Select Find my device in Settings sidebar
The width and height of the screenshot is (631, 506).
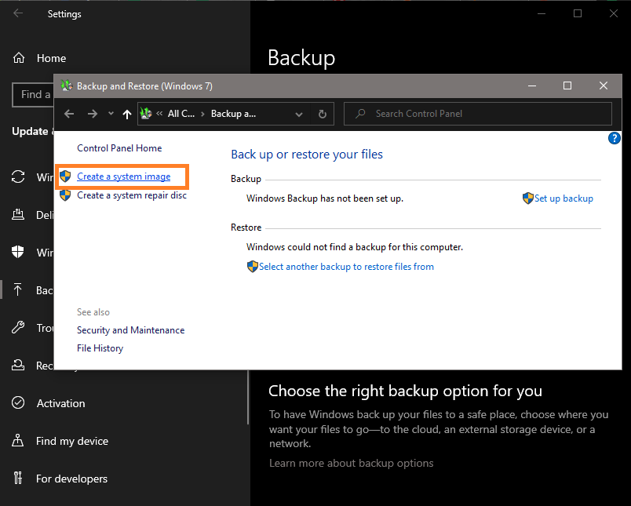pos(72,441)
